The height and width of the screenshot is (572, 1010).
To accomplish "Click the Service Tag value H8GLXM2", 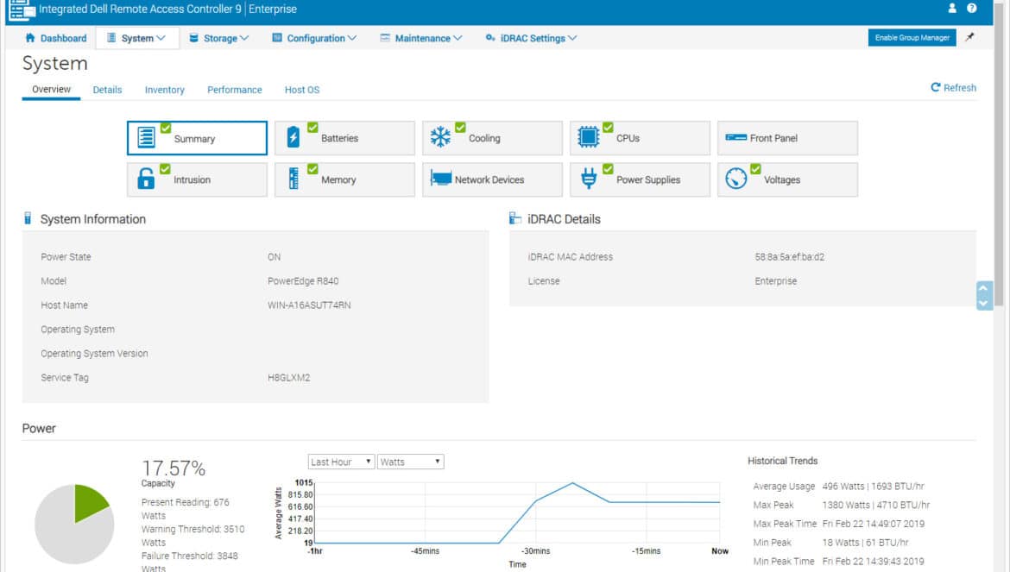I will tap(288, 378).
